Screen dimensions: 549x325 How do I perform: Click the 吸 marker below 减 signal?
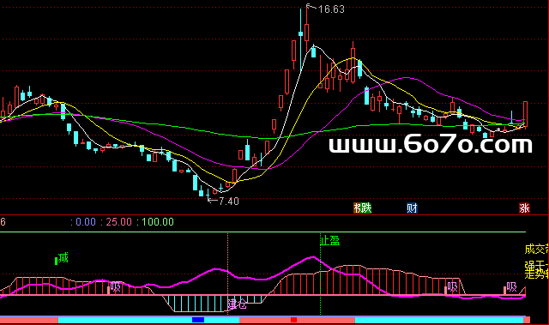115,287
